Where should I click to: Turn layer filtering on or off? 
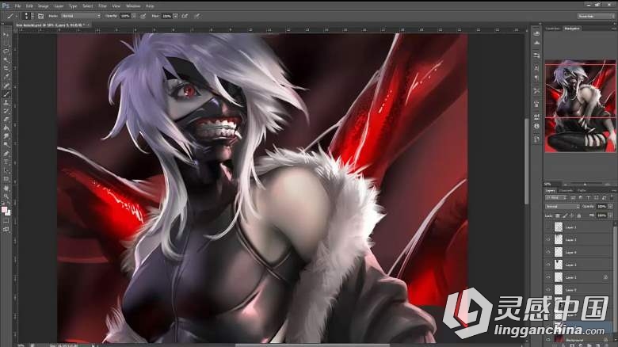(612, 197)
